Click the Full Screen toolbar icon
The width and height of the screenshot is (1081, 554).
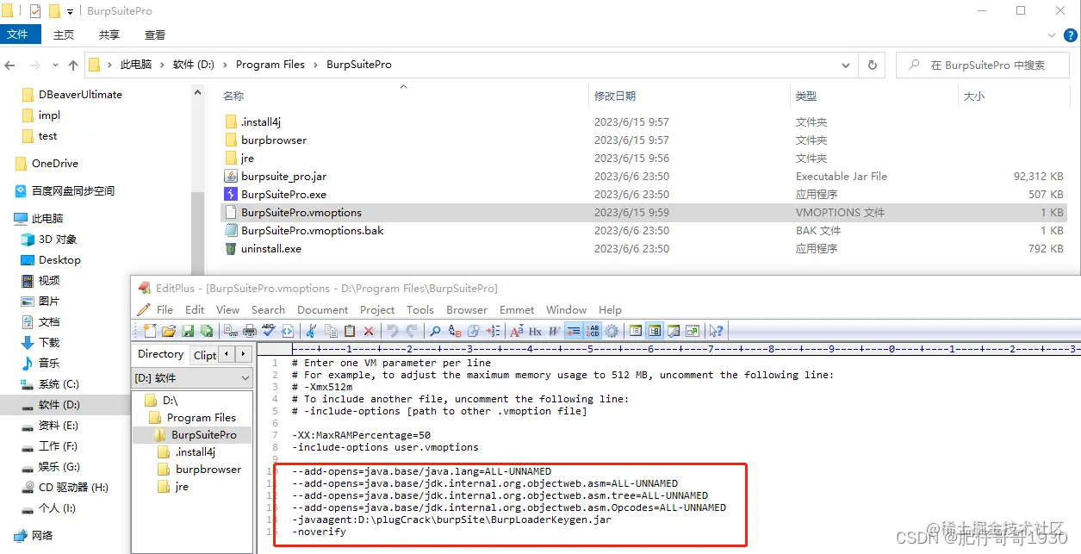[692, 331]
